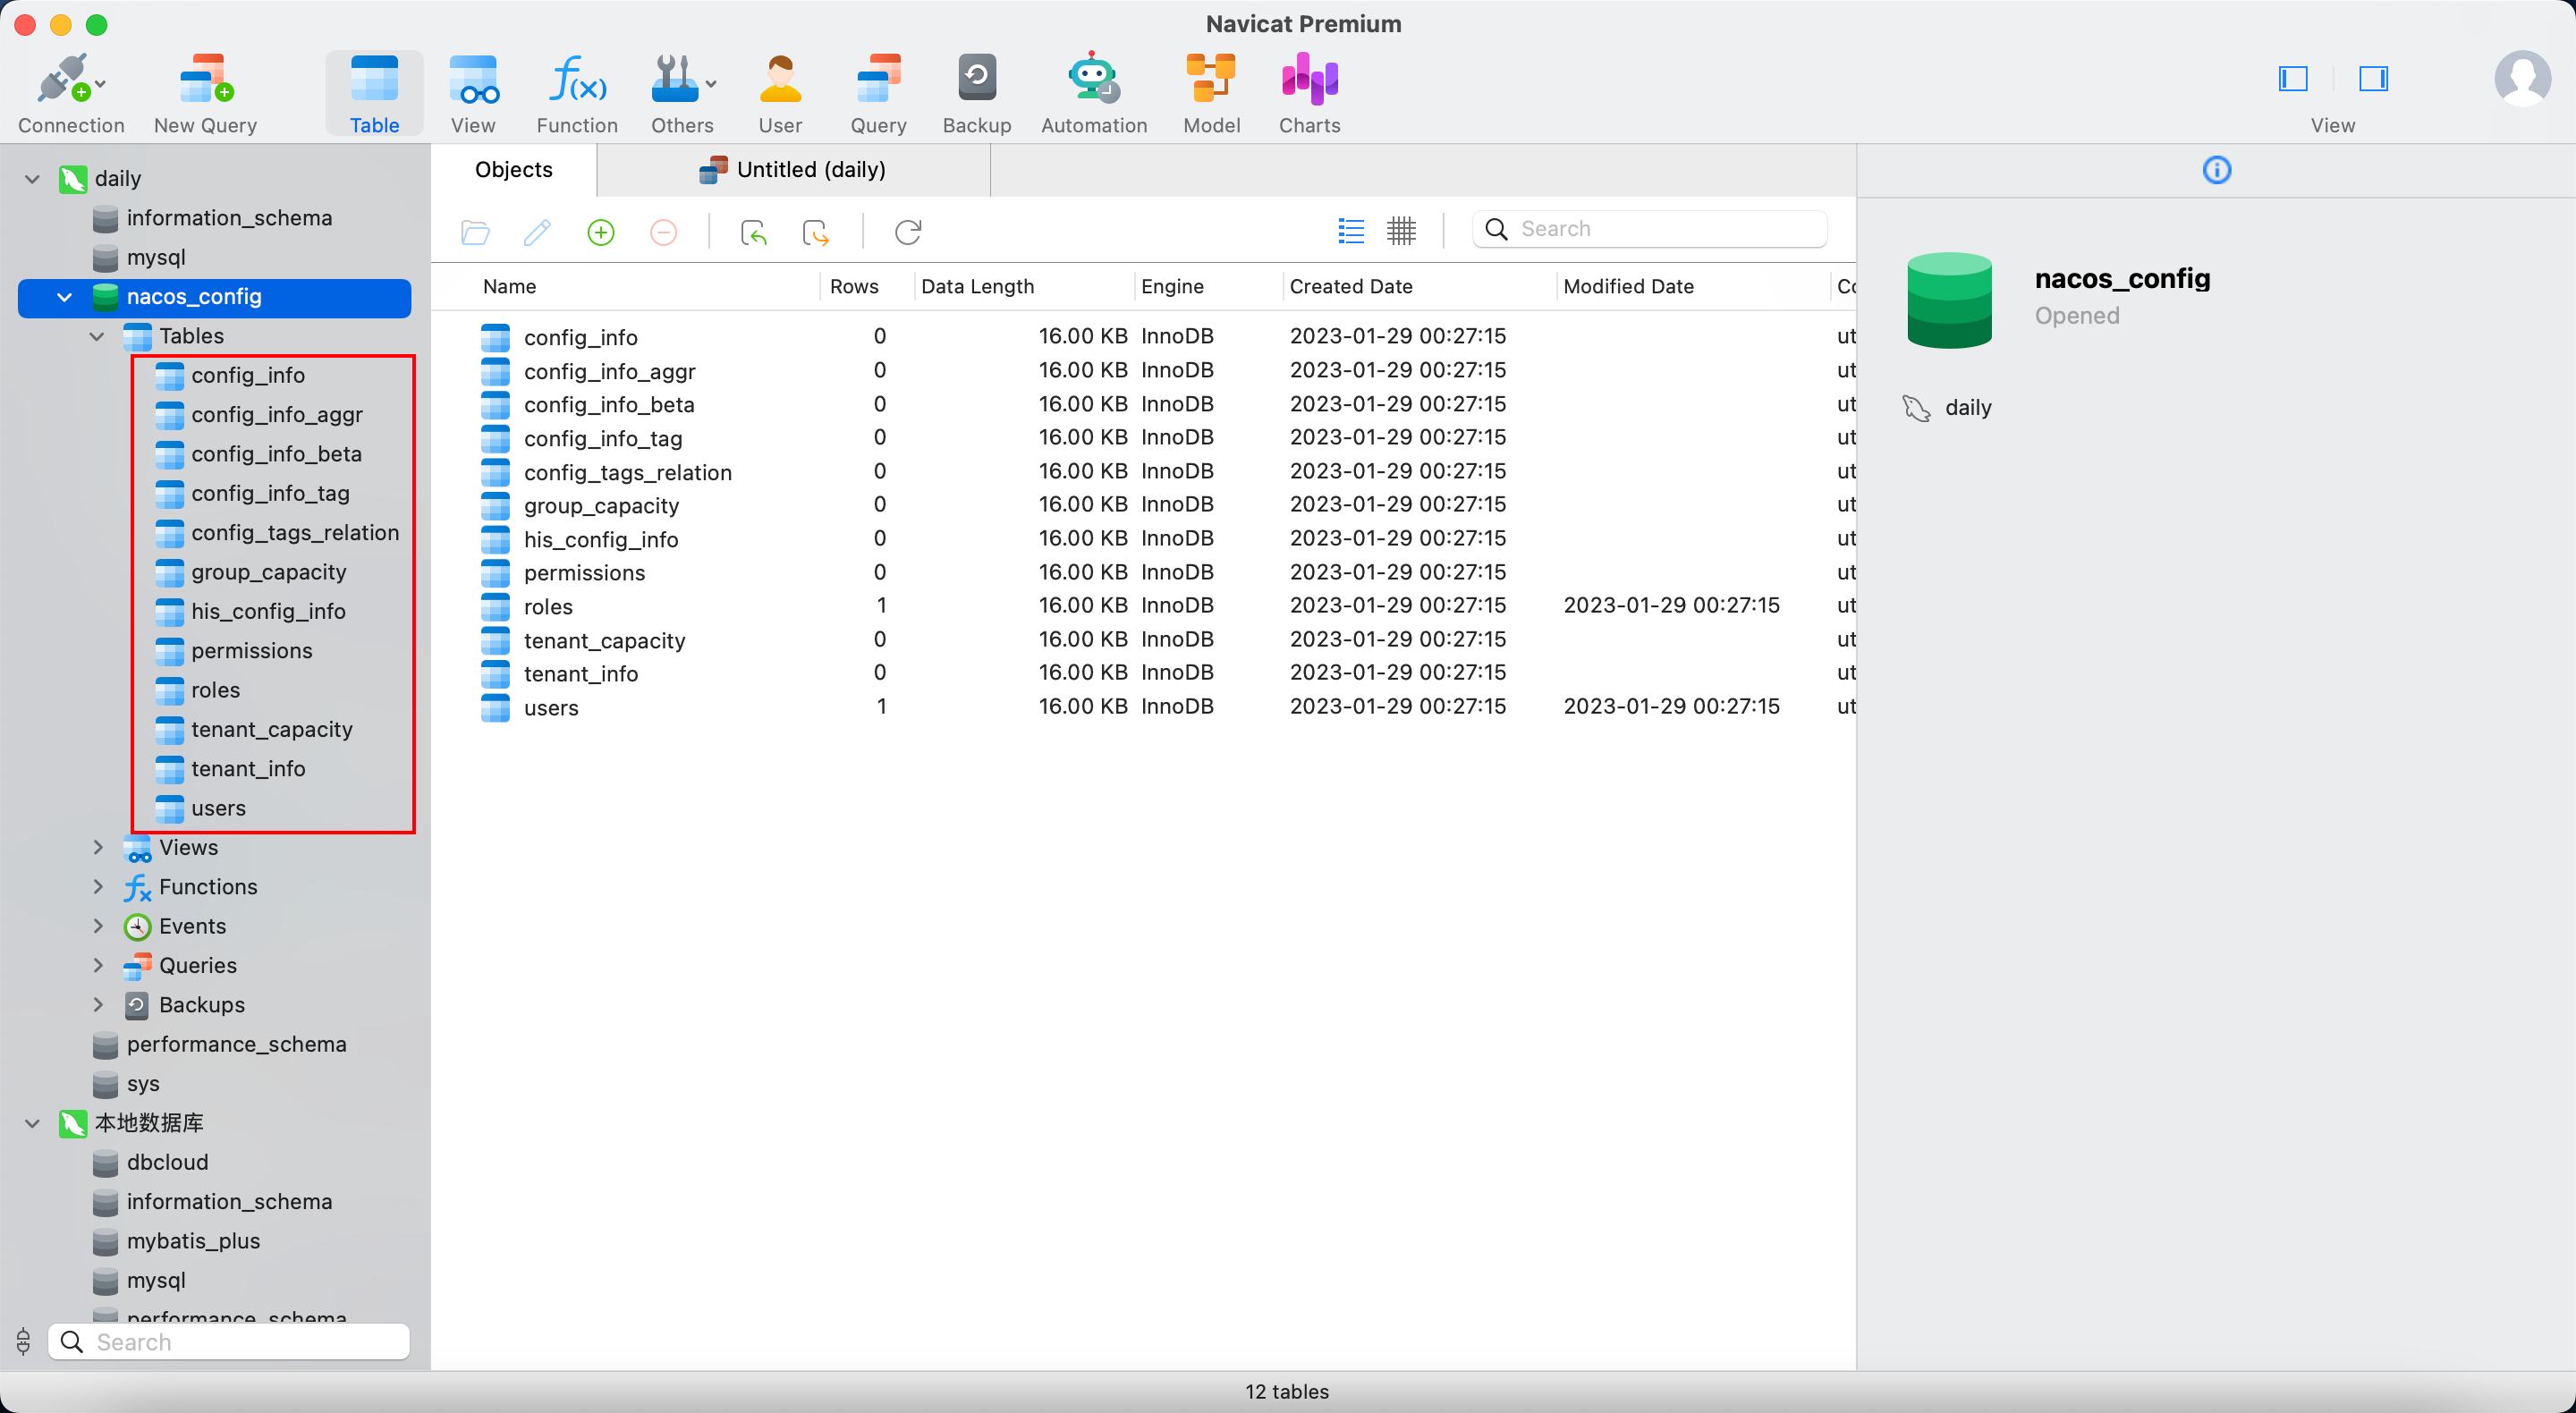This screenshot has width=2576, height=1413.
Task: Launch the Export Wizard icon
Action: pyautogui.click(x=816, y=233)
